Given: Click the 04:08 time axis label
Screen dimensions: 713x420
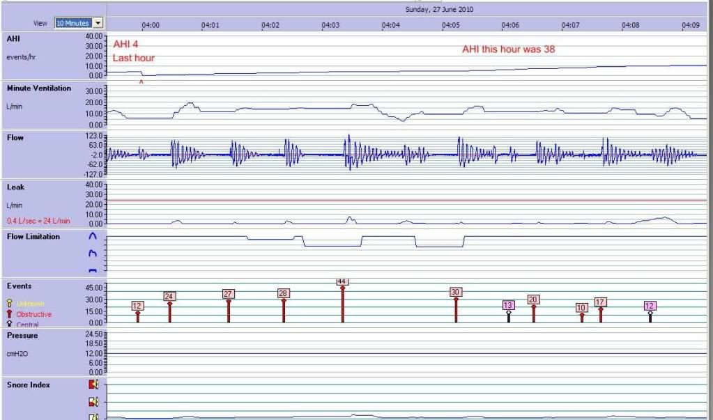Looking at the screenshot, I should (630, 26).
